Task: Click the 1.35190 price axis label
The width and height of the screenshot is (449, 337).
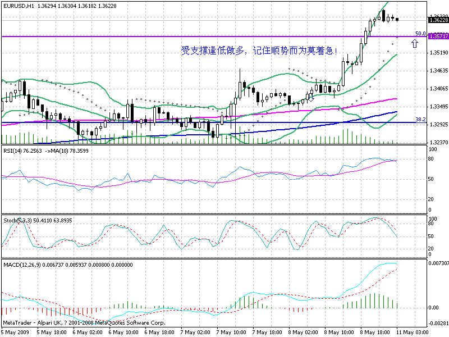Action: (x=439, y=53)
